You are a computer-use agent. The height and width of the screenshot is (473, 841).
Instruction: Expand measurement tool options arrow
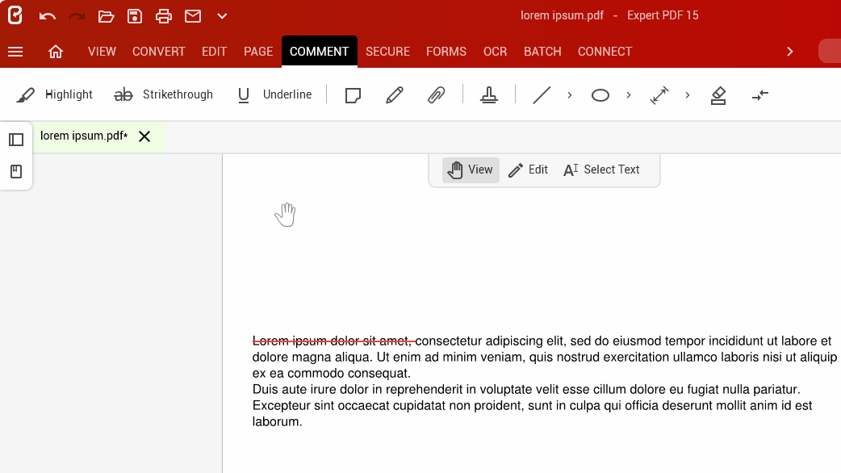687,95
